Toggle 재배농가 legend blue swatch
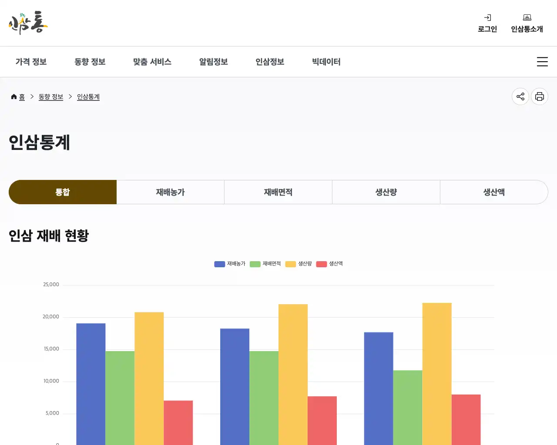 click(220, 264)
